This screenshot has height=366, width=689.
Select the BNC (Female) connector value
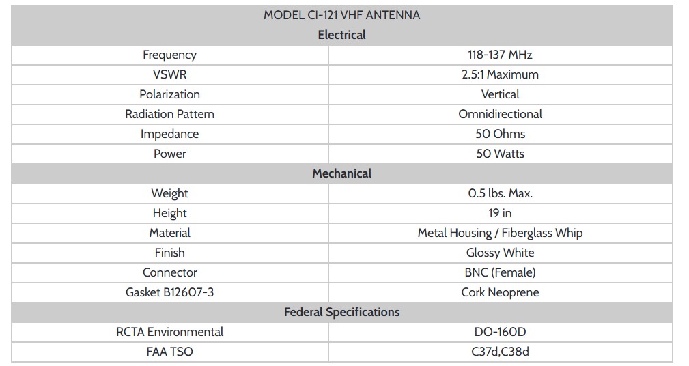point(500,272)
